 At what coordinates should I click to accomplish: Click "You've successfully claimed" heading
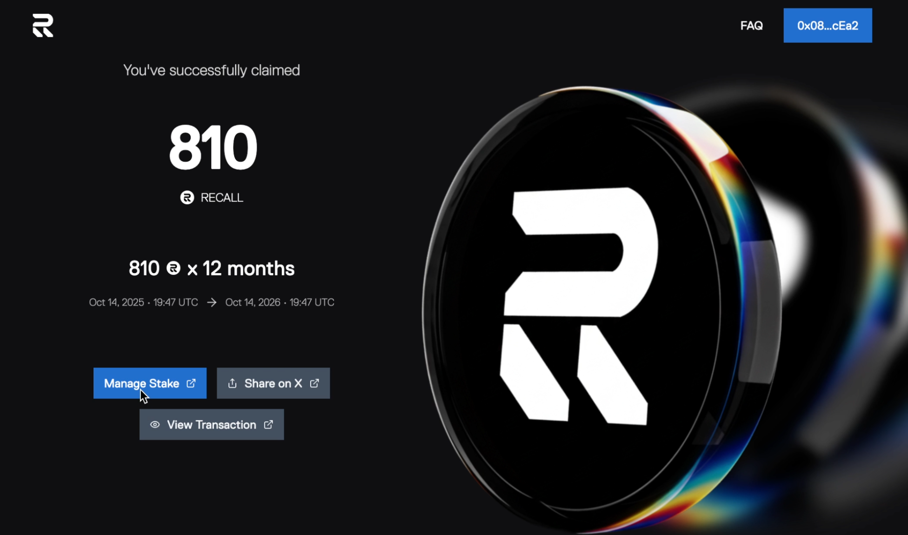click(212, 70)
